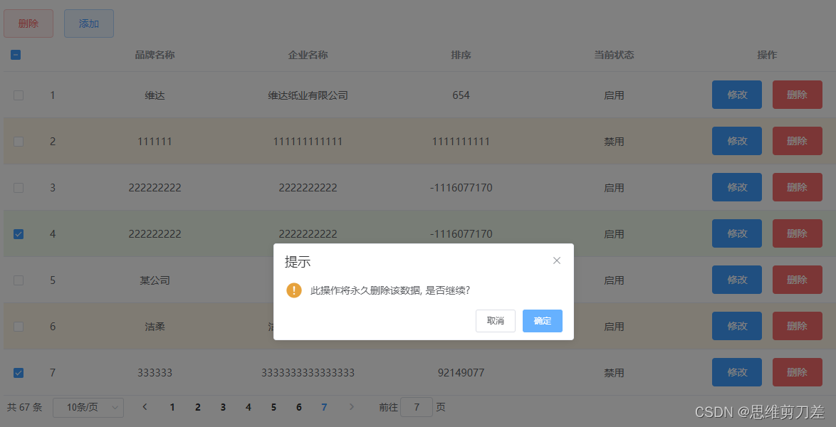Toggle the select-all checkbox in the header
The height and width of the screenshot is (427, 836).
tap(16, 54)
